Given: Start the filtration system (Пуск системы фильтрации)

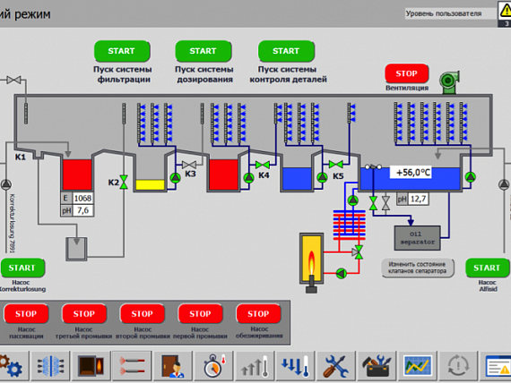Looking at the screenshot, I should 122,51.
